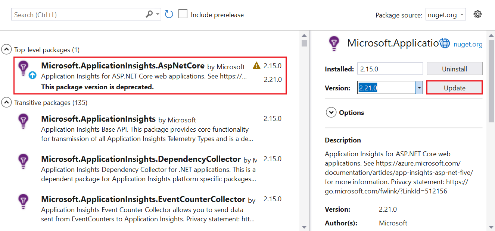This screenshot has height=231, width=495.
Task: Click the Update button
Action: 454,87
